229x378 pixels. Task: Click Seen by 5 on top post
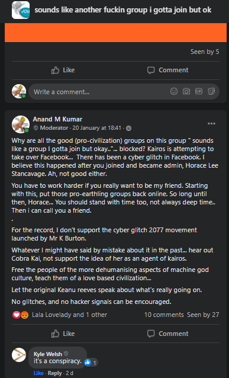point(205,52)
